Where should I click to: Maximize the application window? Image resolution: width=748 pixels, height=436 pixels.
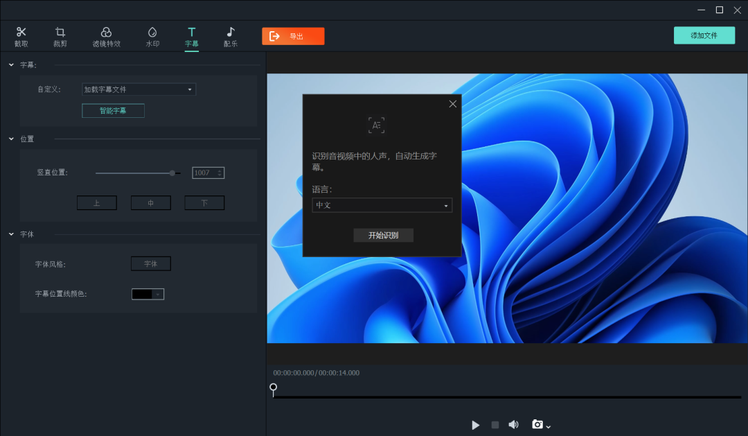pos(720,10)
